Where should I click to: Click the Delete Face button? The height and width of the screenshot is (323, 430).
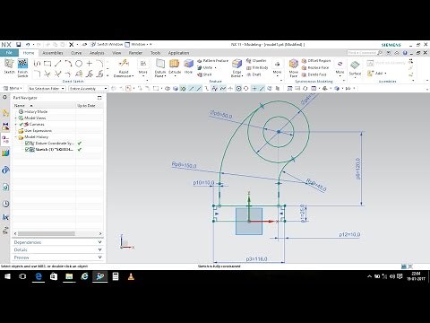click(x=314, y=74)
